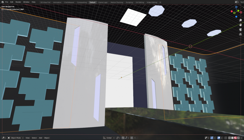The width and height of the screenshot is (244, 140).
Task: Open the editor type dropdown
Action: point(4,138)
